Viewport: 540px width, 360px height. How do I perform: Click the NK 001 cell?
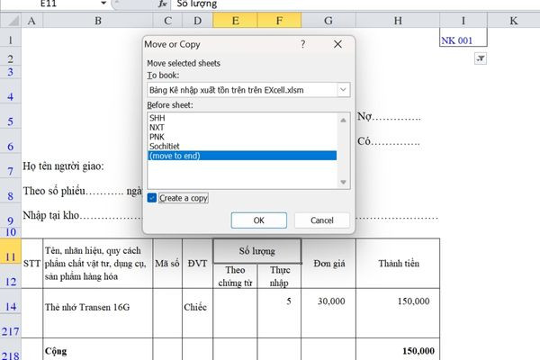(x=463, y=37)
